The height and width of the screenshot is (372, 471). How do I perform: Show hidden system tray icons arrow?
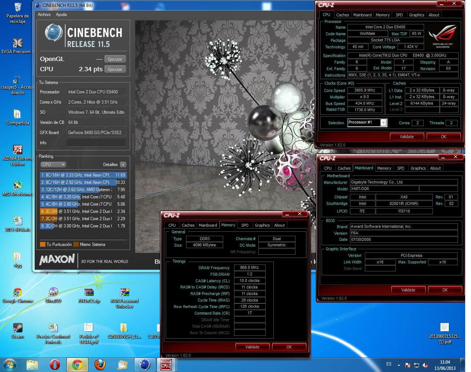point(399,365)
